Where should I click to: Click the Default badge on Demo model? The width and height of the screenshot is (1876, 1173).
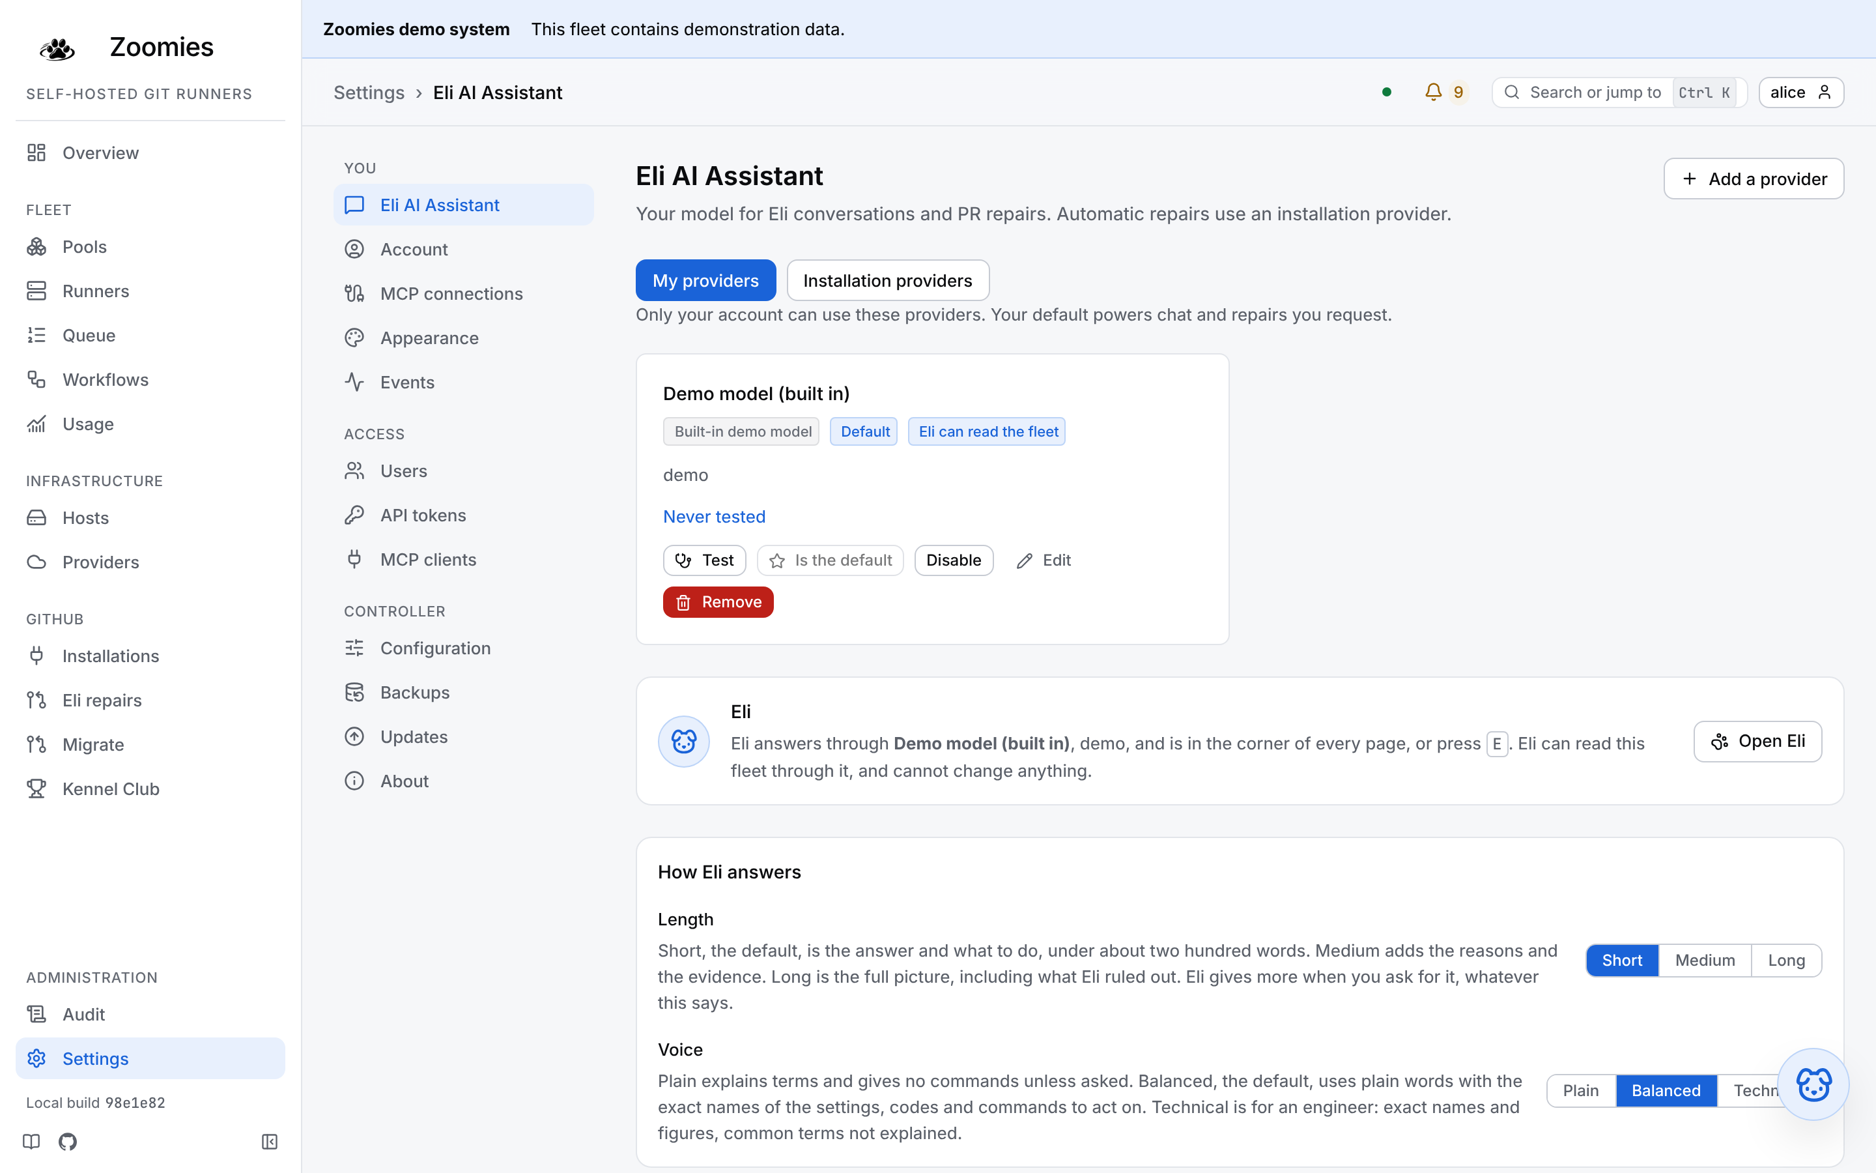click(864, 431)
